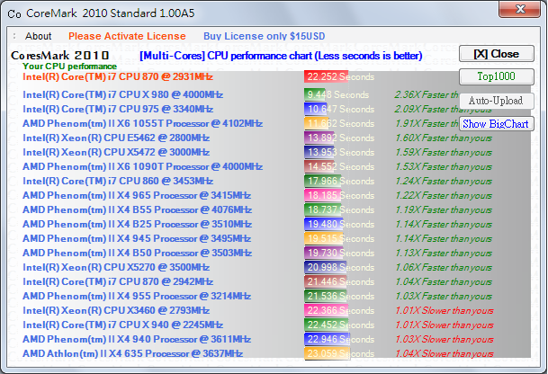Click the CoresMark 2010 logo text

[x=60, y=55]
